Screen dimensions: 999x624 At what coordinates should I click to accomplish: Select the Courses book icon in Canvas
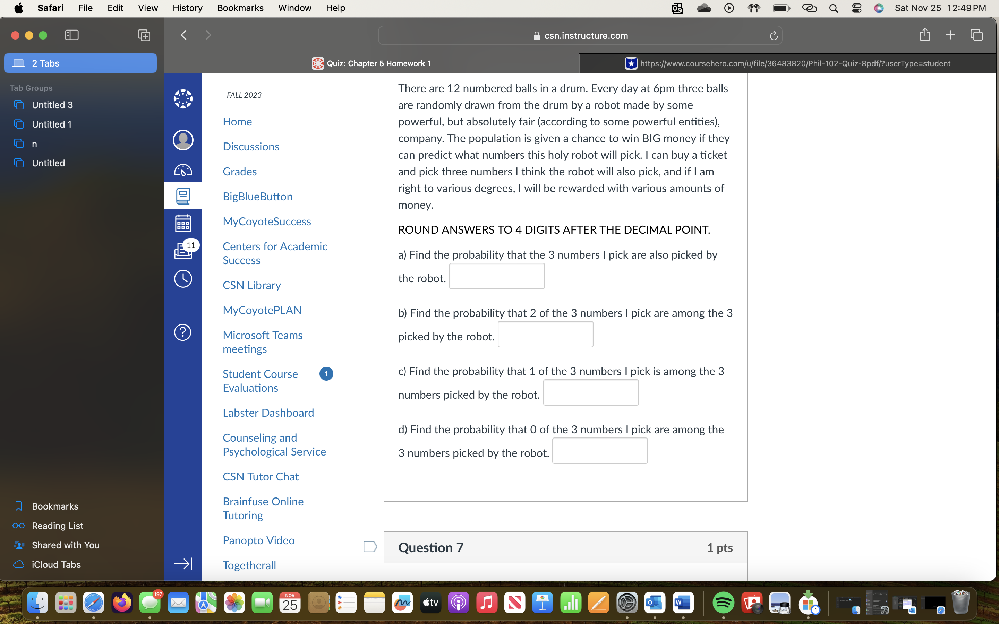tap(183, 196)
